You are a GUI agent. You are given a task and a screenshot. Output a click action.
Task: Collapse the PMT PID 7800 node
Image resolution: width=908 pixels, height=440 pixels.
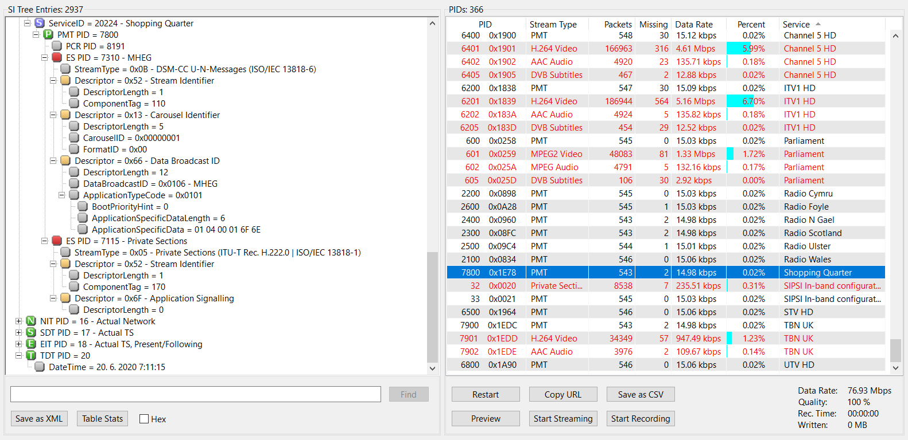coord(36,34)
